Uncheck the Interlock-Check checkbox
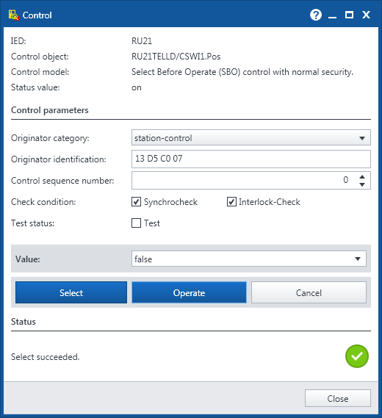Viewport: 382px width, 418px height. point(231,202)
